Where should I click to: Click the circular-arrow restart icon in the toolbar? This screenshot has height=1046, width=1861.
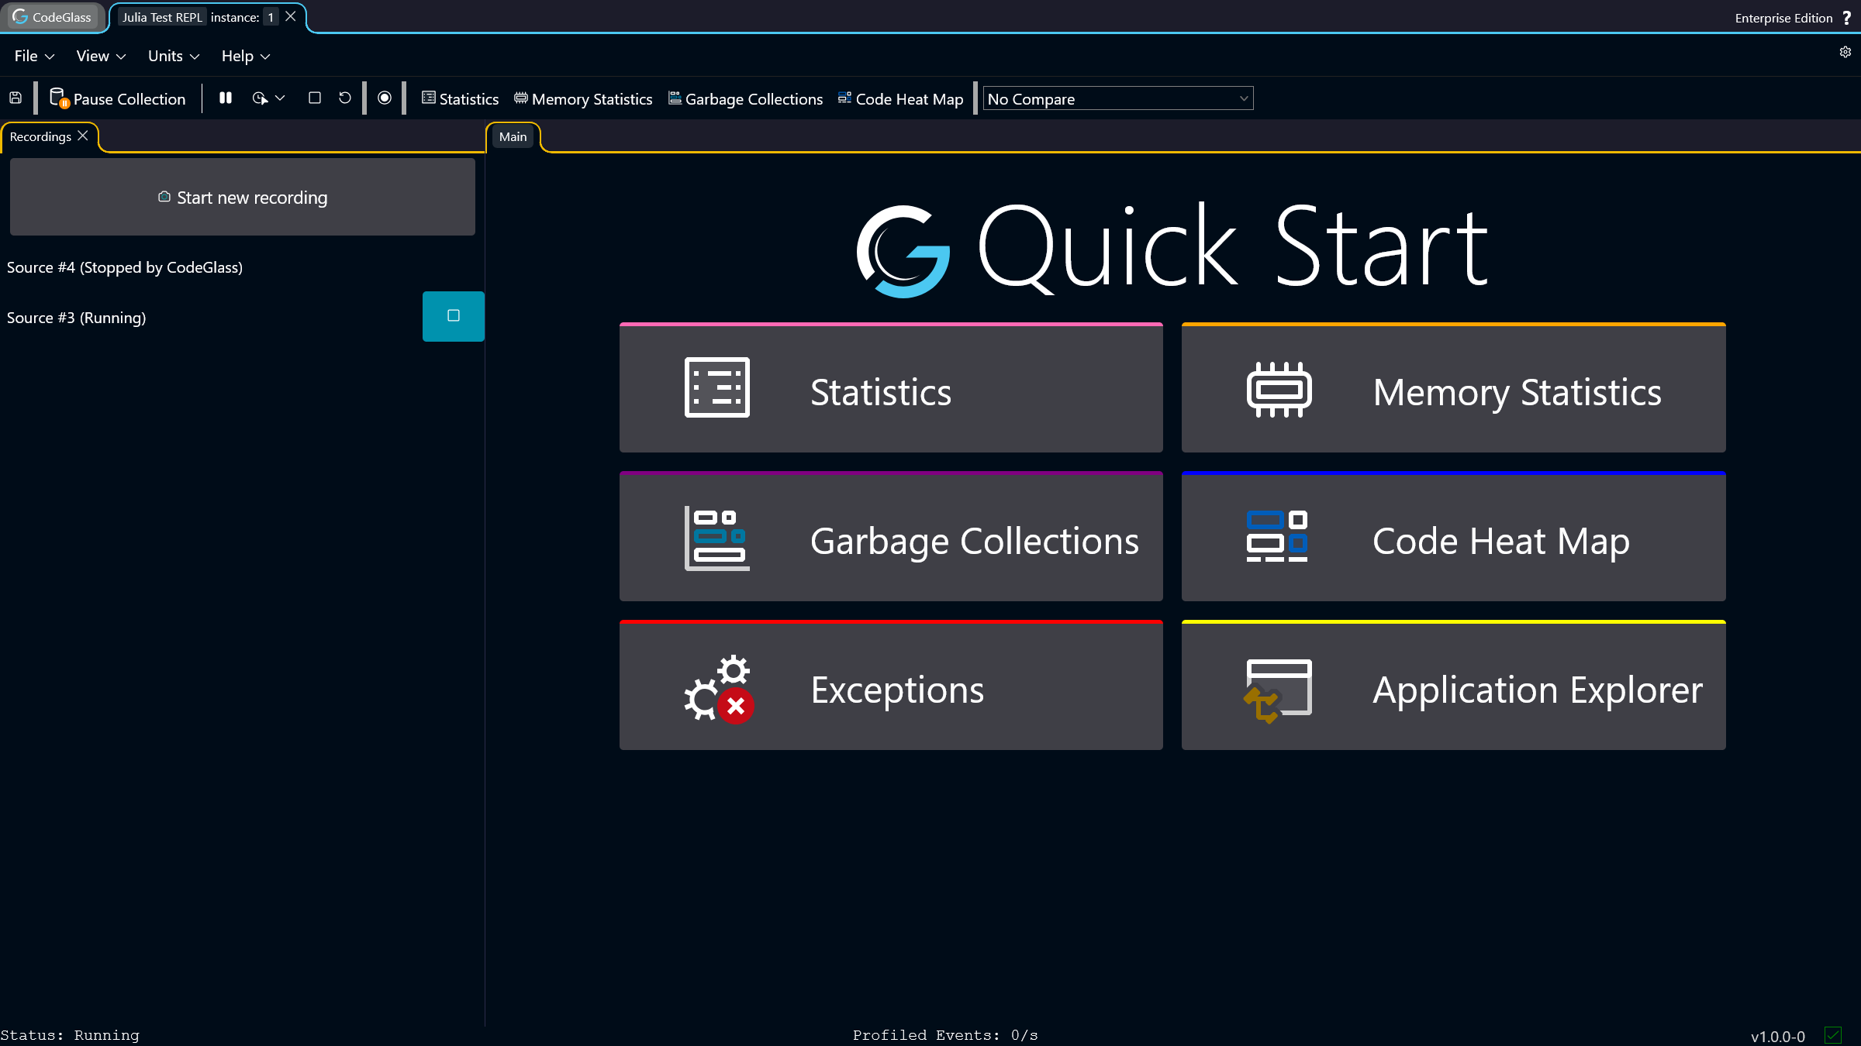pos(345,98)
